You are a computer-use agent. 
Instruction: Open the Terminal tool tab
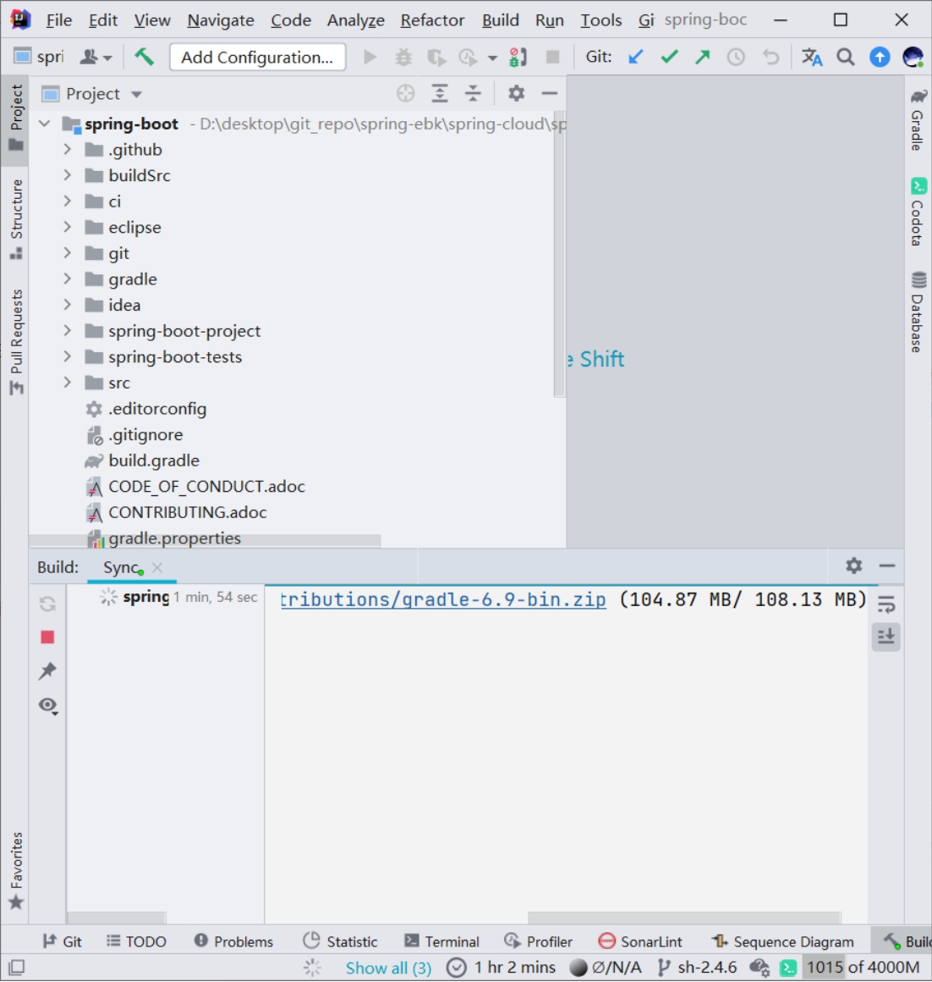(442, 941)
